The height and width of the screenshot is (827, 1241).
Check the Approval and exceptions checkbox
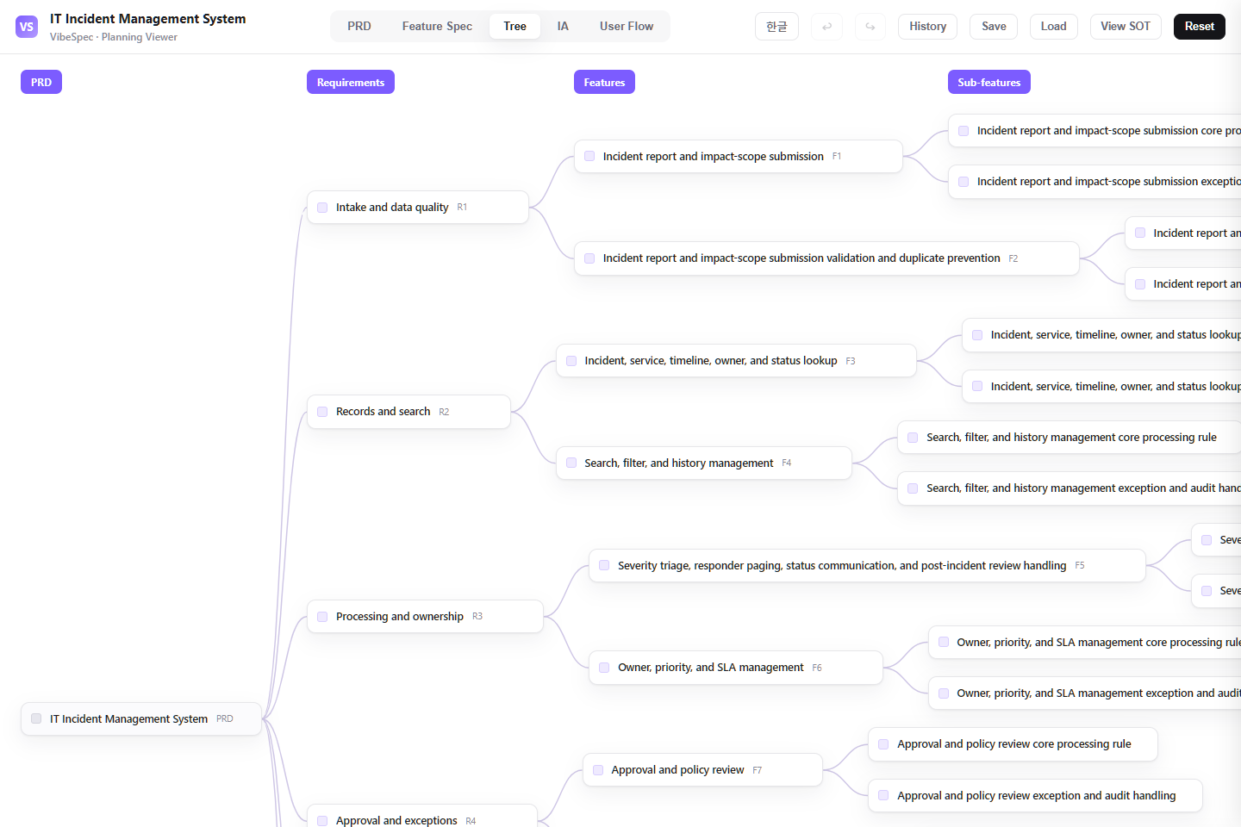pos(322,821)
